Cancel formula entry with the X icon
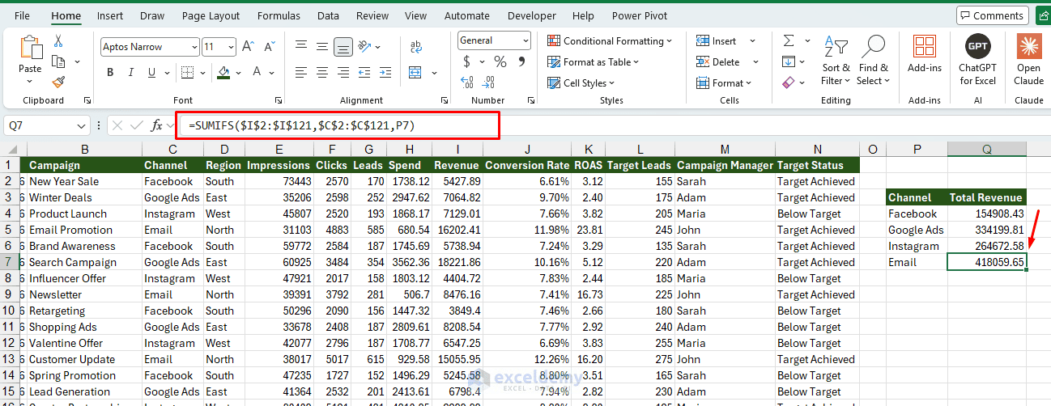 tap(117, 125)
